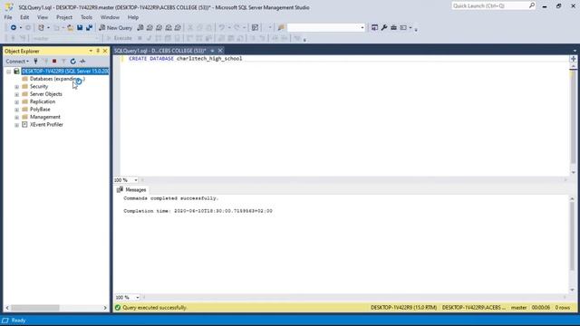Open the View menu
The height and width of the screenshot is (326, 580).
(x=43, y=17)
